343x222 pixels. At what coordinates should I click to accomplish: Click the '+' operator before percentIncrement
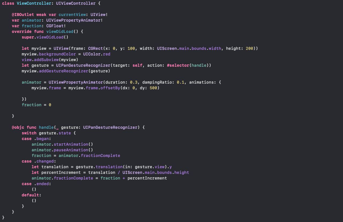(x=124, y=178)
